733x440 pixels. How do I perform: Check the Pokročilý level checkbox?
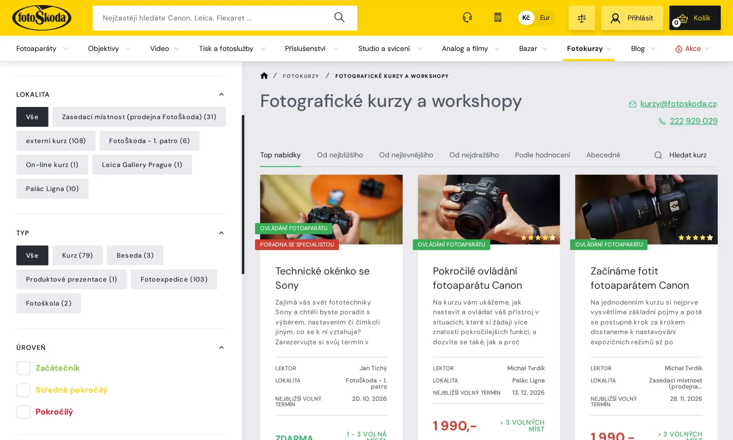point(23,412)
